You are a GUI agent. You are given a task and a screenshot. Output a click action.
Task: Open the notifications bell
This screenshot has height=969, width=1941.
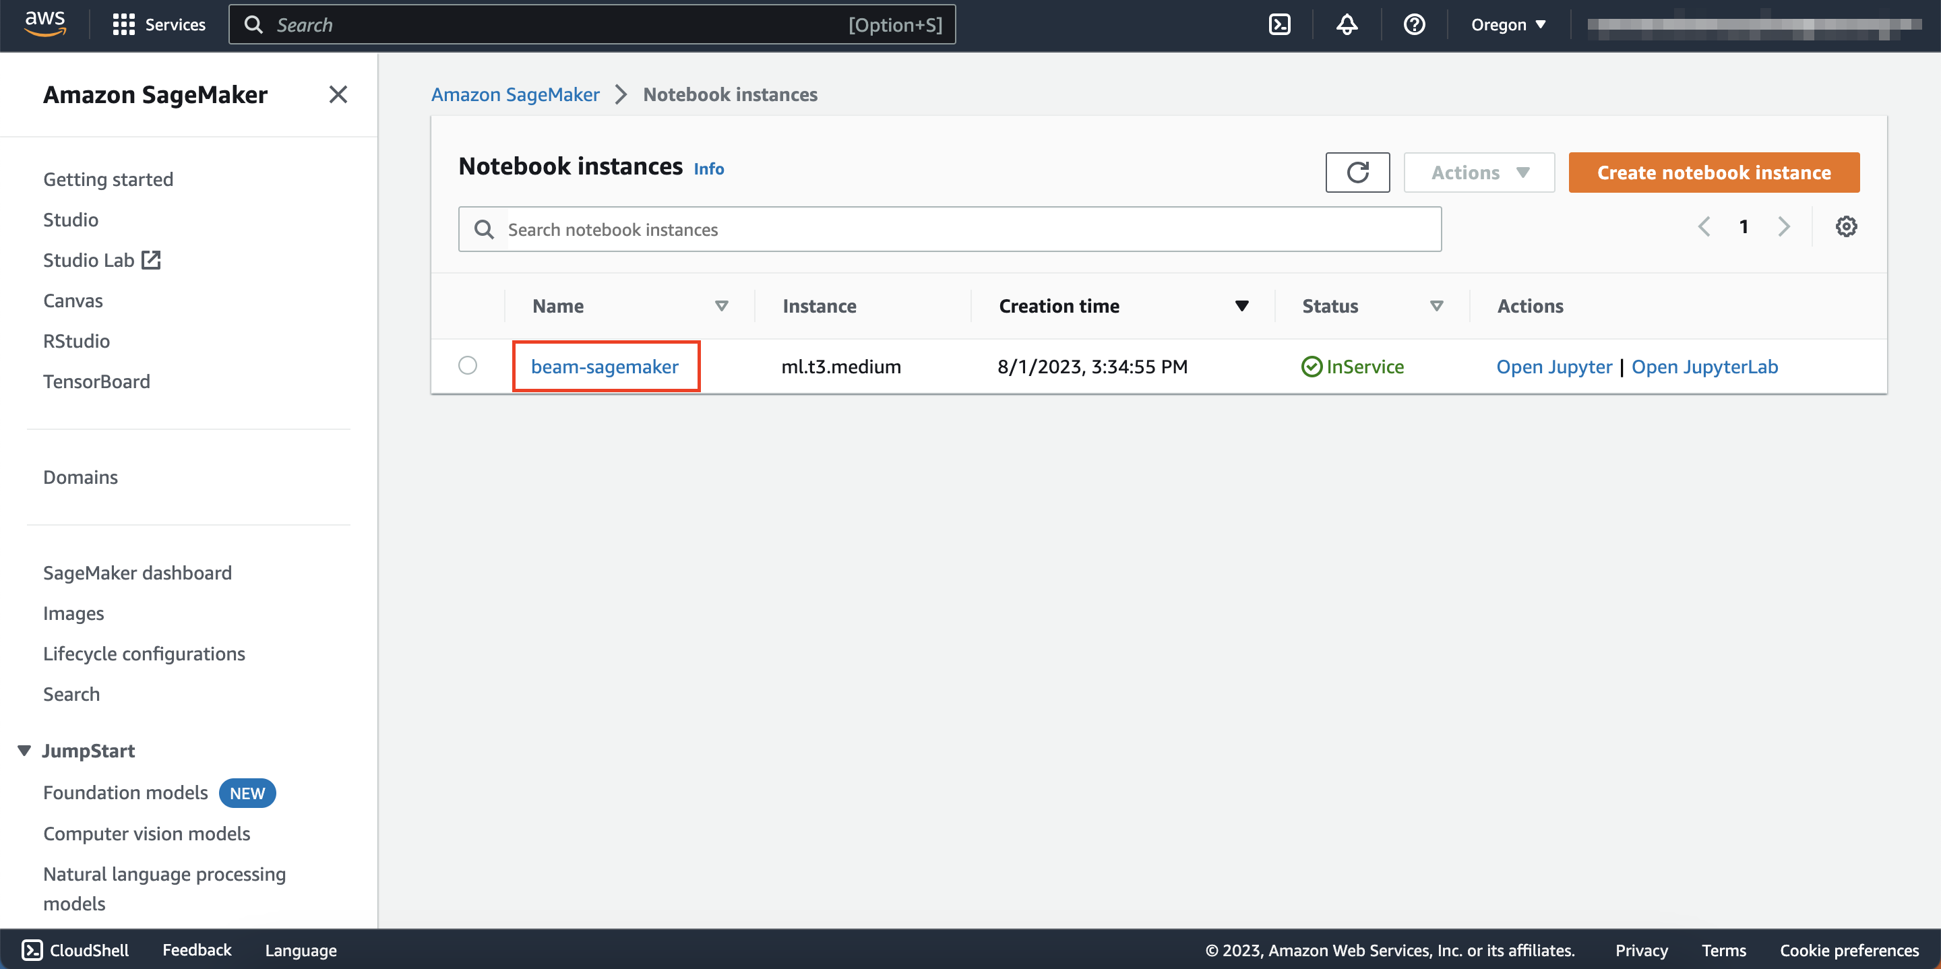point(1346,24)
